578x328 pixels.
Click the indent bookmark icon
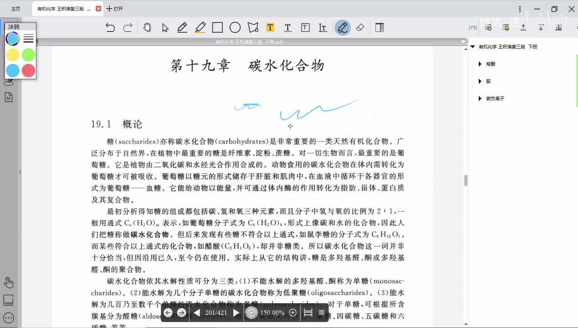point(558,28)
